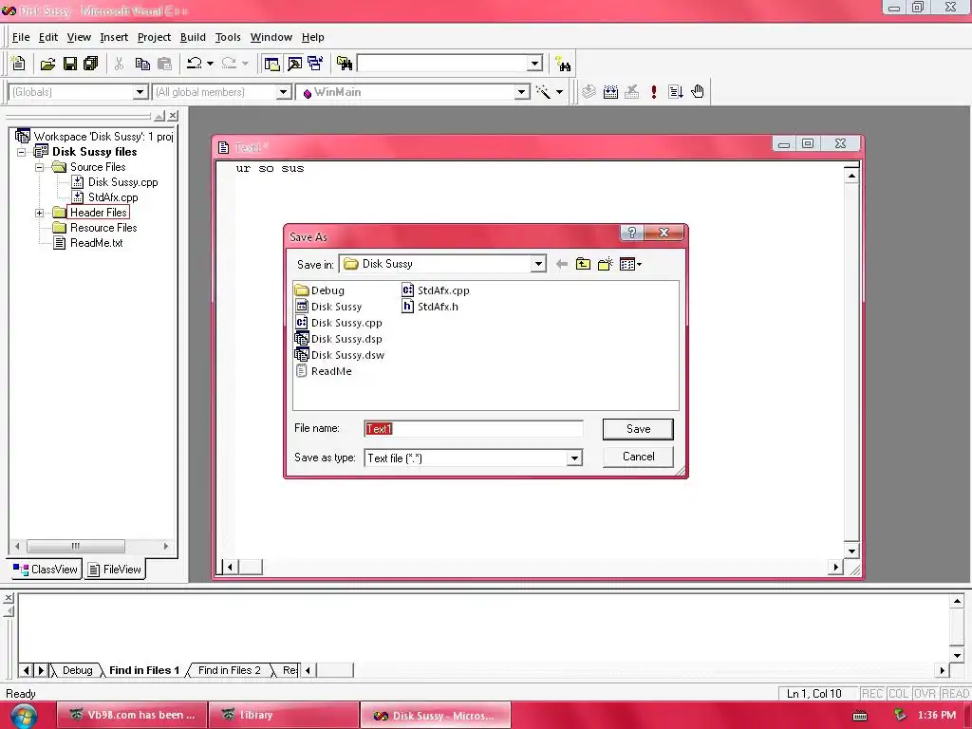Click the Execute Program exclamation icon
The width and height of the screenshot is (972, 729).
pyautogui.click(x=653, y=92)
